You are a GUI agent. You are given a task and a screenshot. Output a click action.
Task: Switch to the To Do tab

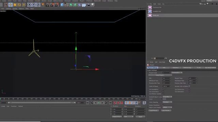click(x=199, y=68)
